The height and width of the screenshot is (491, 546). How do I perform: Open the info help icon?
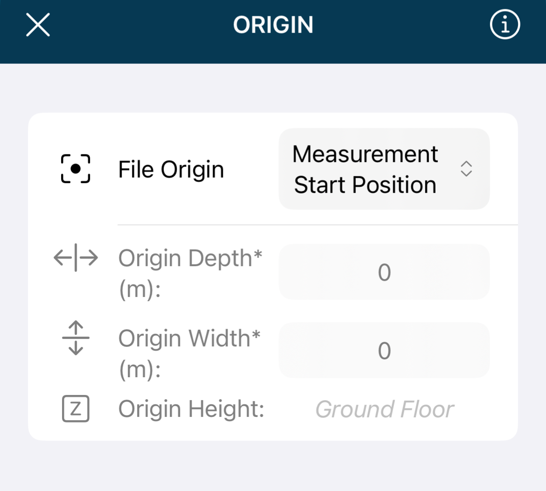pos(505,25)
